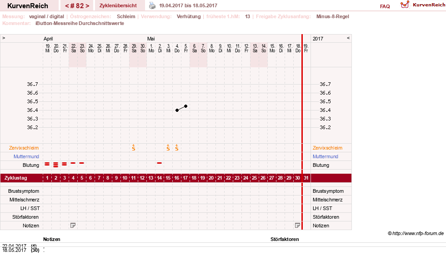Click the KurvenReich logo icon
This screenshot has width=446, height=266.
[x=405, y=4]
